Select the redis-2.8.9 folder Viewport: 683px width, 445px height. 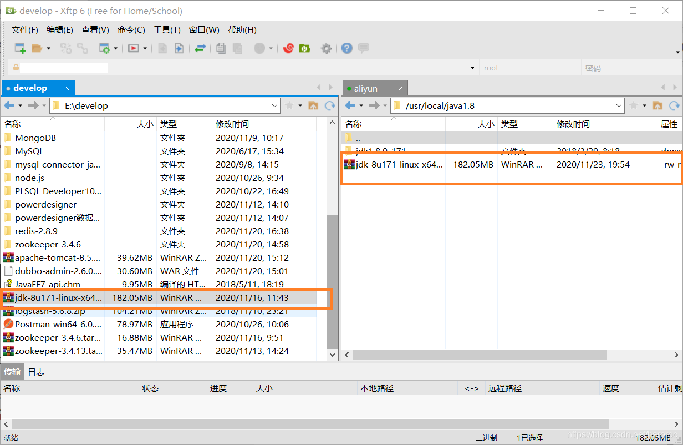[x=36, y=231]
